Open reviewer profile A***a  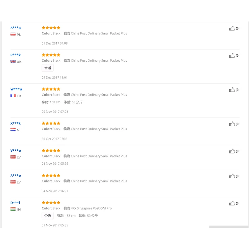(x=16, y=28)
